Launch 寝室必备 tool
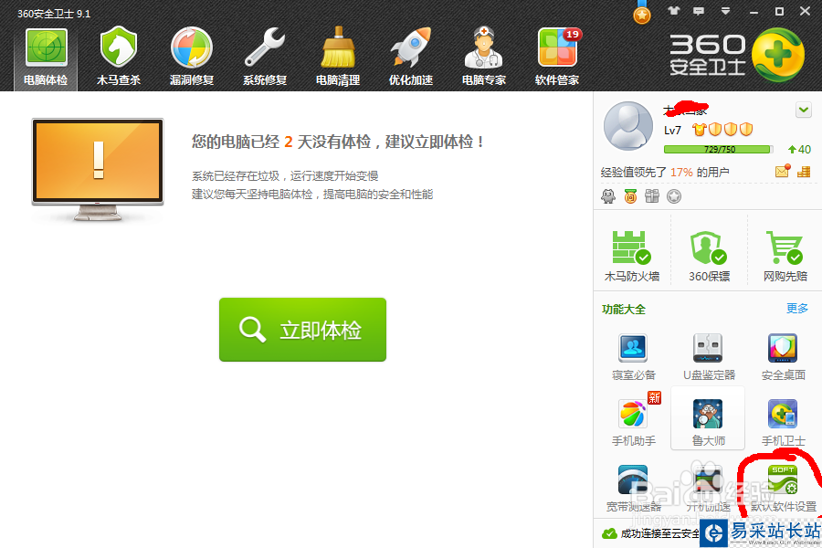Viewport: 822px width, 548px height. click(633, 357)
